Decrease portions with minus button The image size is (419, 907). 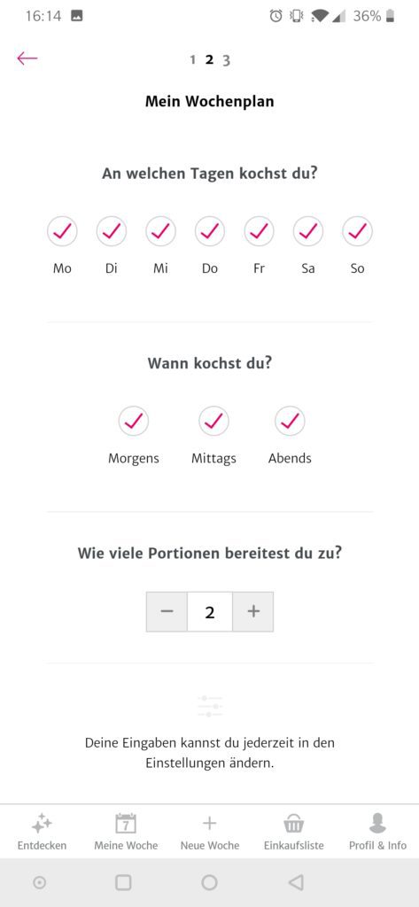tap(167, 611)
